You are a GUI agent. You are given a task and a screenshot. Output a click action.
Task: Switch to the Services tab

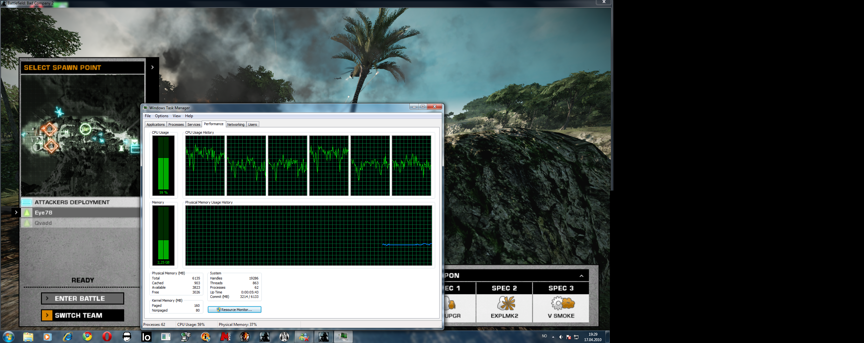coord(193,124)
